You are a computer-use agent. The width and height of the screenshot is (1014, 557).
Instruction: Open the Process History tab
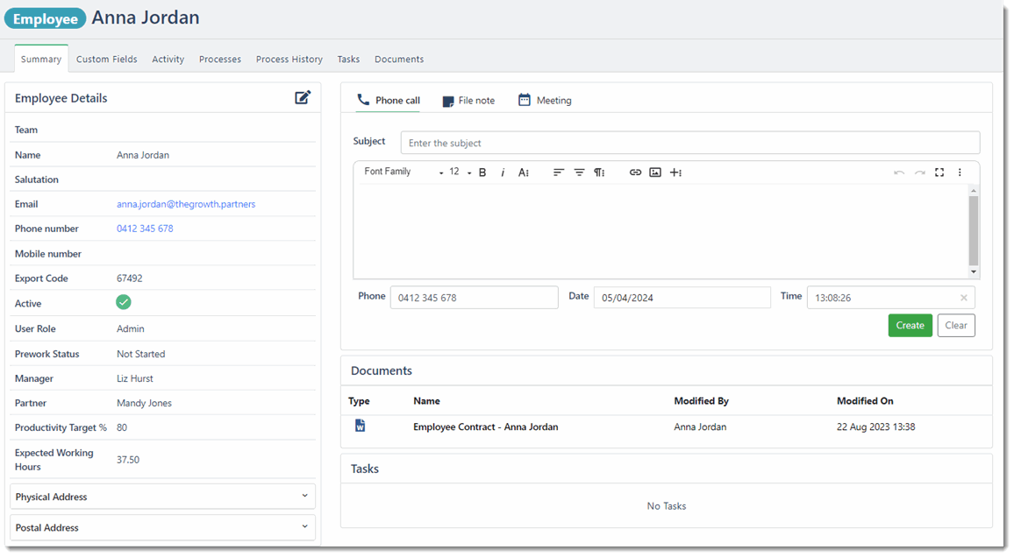tap(289, 59)
